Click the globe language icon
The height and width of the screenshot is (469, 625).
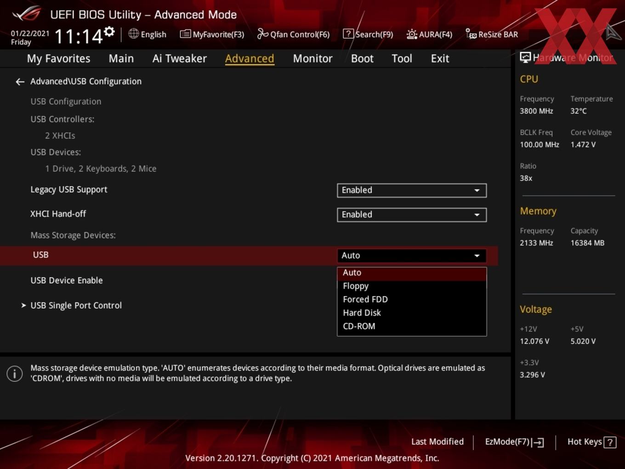[133, 34]
